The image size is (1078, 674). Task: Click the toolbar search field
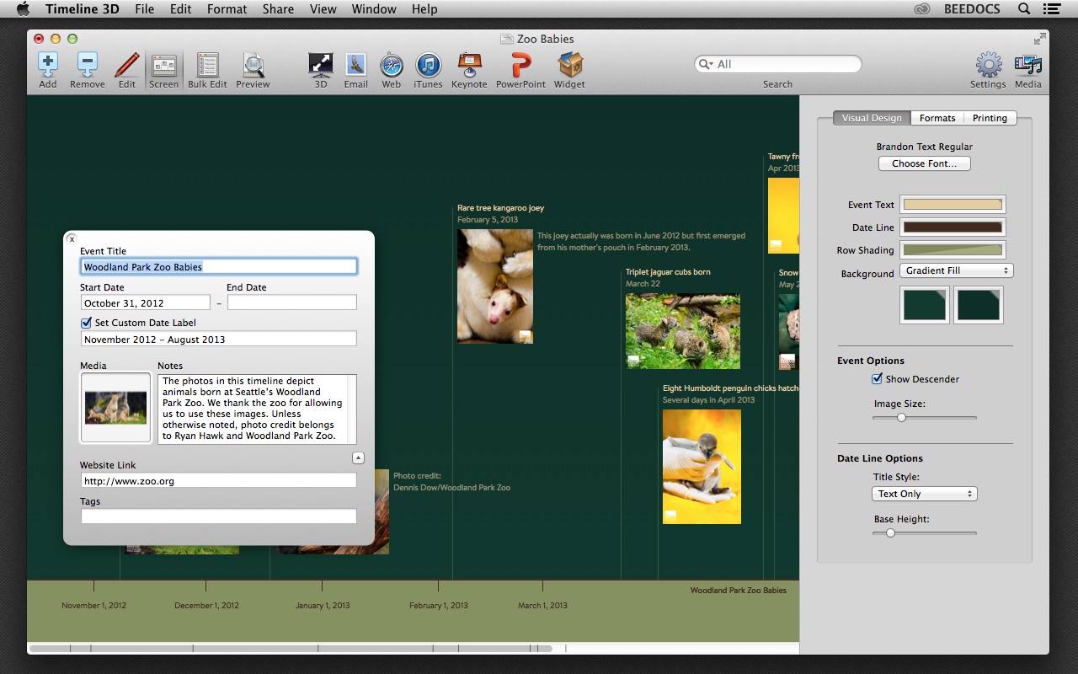[777, 64]
